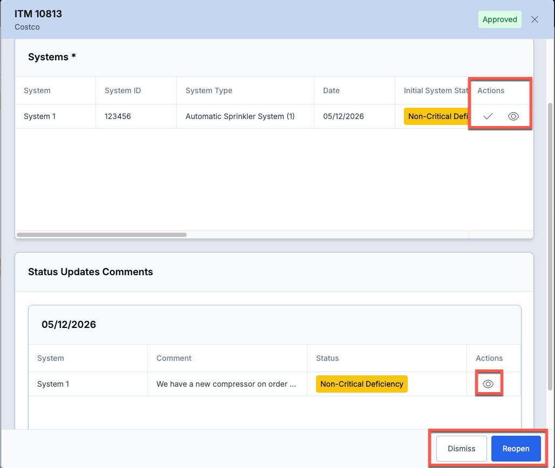Screen dimensions: 555x468
Task: Click the Approved status badge
Action: pos(499,19)
